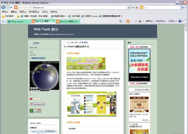Click the Favorites star icon

pyautogui.click(x=3, y=16)
